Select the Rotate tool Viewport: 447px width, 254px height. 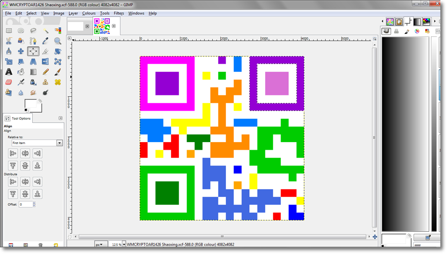coord(58,51)
